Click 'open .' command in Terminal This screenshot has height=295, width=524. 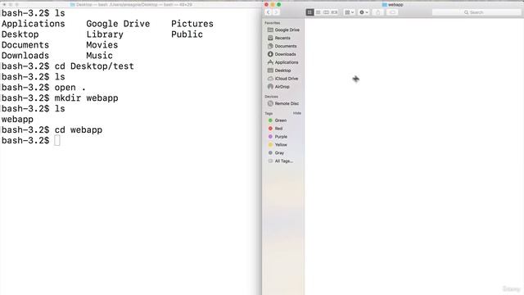70,88
